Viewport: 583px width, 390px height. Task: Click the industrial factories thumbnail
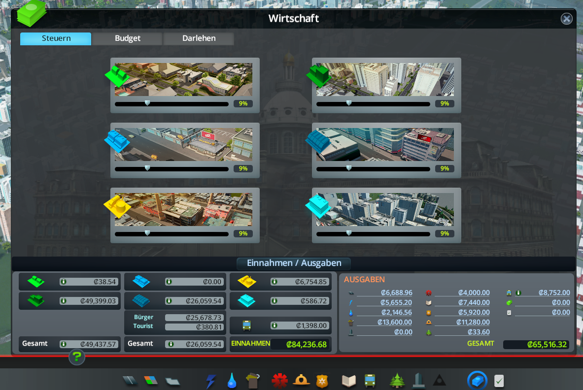[x=183, y=209]
